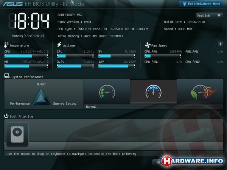Image resolution: width=227 pixels, height=170 pixels.
Task: Click the System Performance monitor icon
Action: point(7,76)
